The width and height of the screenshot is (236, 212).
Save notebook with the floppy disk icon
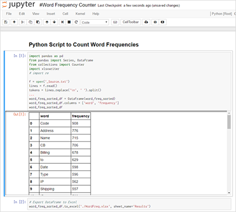[x=6, y=22]
